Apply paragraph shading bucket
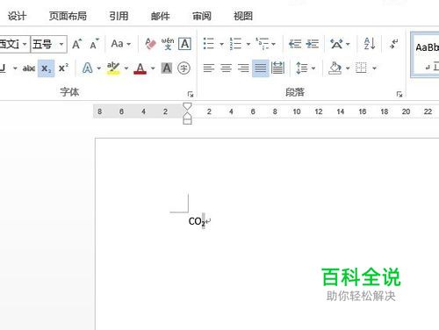 pyautogui.click(x=335, y=68)
